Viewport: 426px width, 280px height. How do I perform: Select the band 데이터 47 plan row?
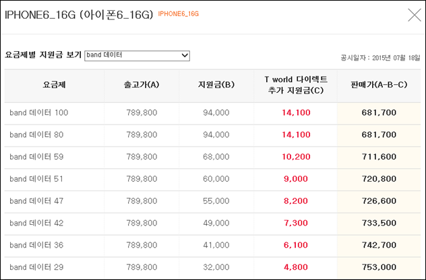pos(212,201)
